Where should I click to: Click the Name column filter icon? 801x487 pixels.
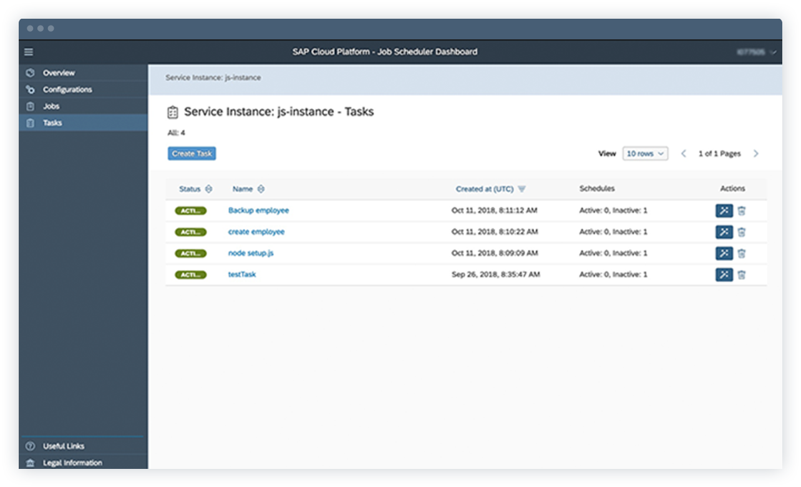click(x=261, y=189)
